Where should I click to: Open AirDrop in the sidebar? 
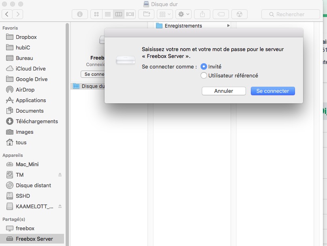(32, 90)
